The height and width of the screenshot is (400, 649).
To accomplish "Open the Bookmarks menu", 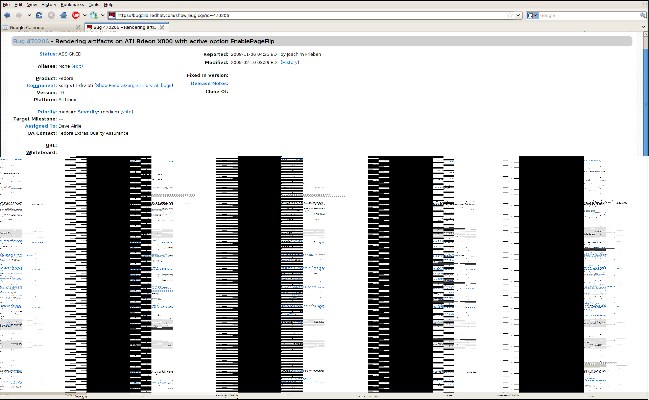I will coord(72,4).
